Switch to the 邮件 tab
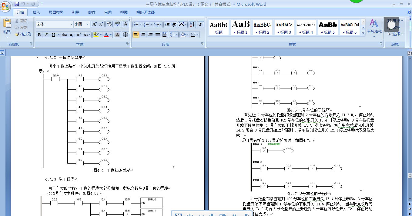 92,12
